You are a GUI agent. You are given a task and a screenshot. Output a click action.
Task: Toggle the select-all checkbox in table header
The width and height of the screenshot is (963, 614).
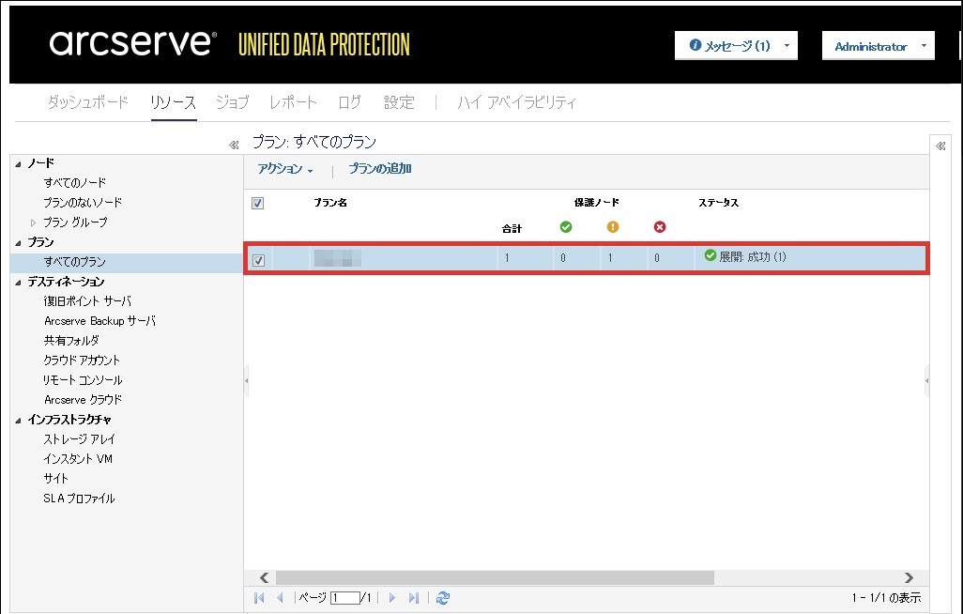click(258, 204)
